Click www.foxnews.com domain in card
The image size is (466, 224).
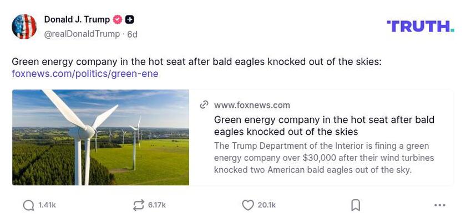252,105
